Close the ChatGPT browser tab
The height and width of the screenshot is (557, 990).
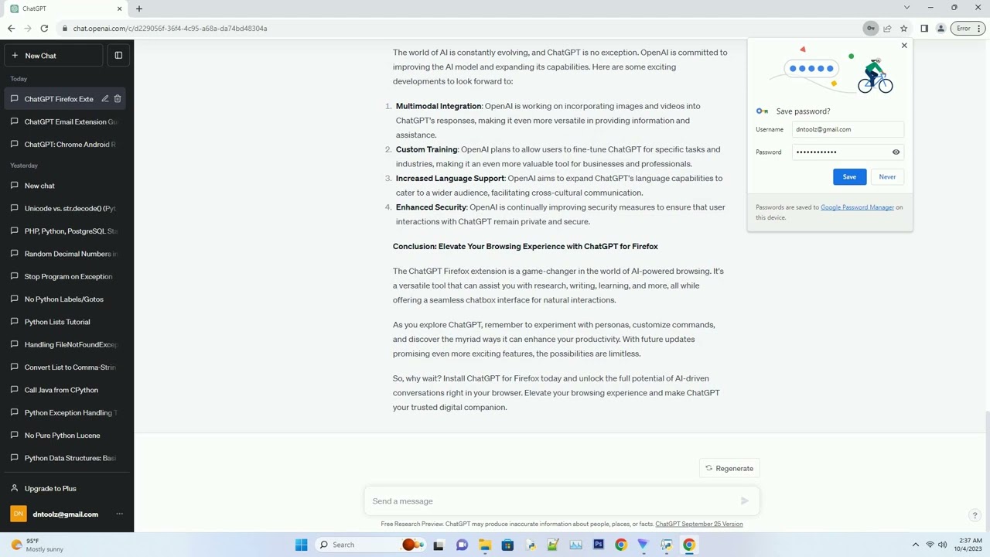tap(119, 9)
